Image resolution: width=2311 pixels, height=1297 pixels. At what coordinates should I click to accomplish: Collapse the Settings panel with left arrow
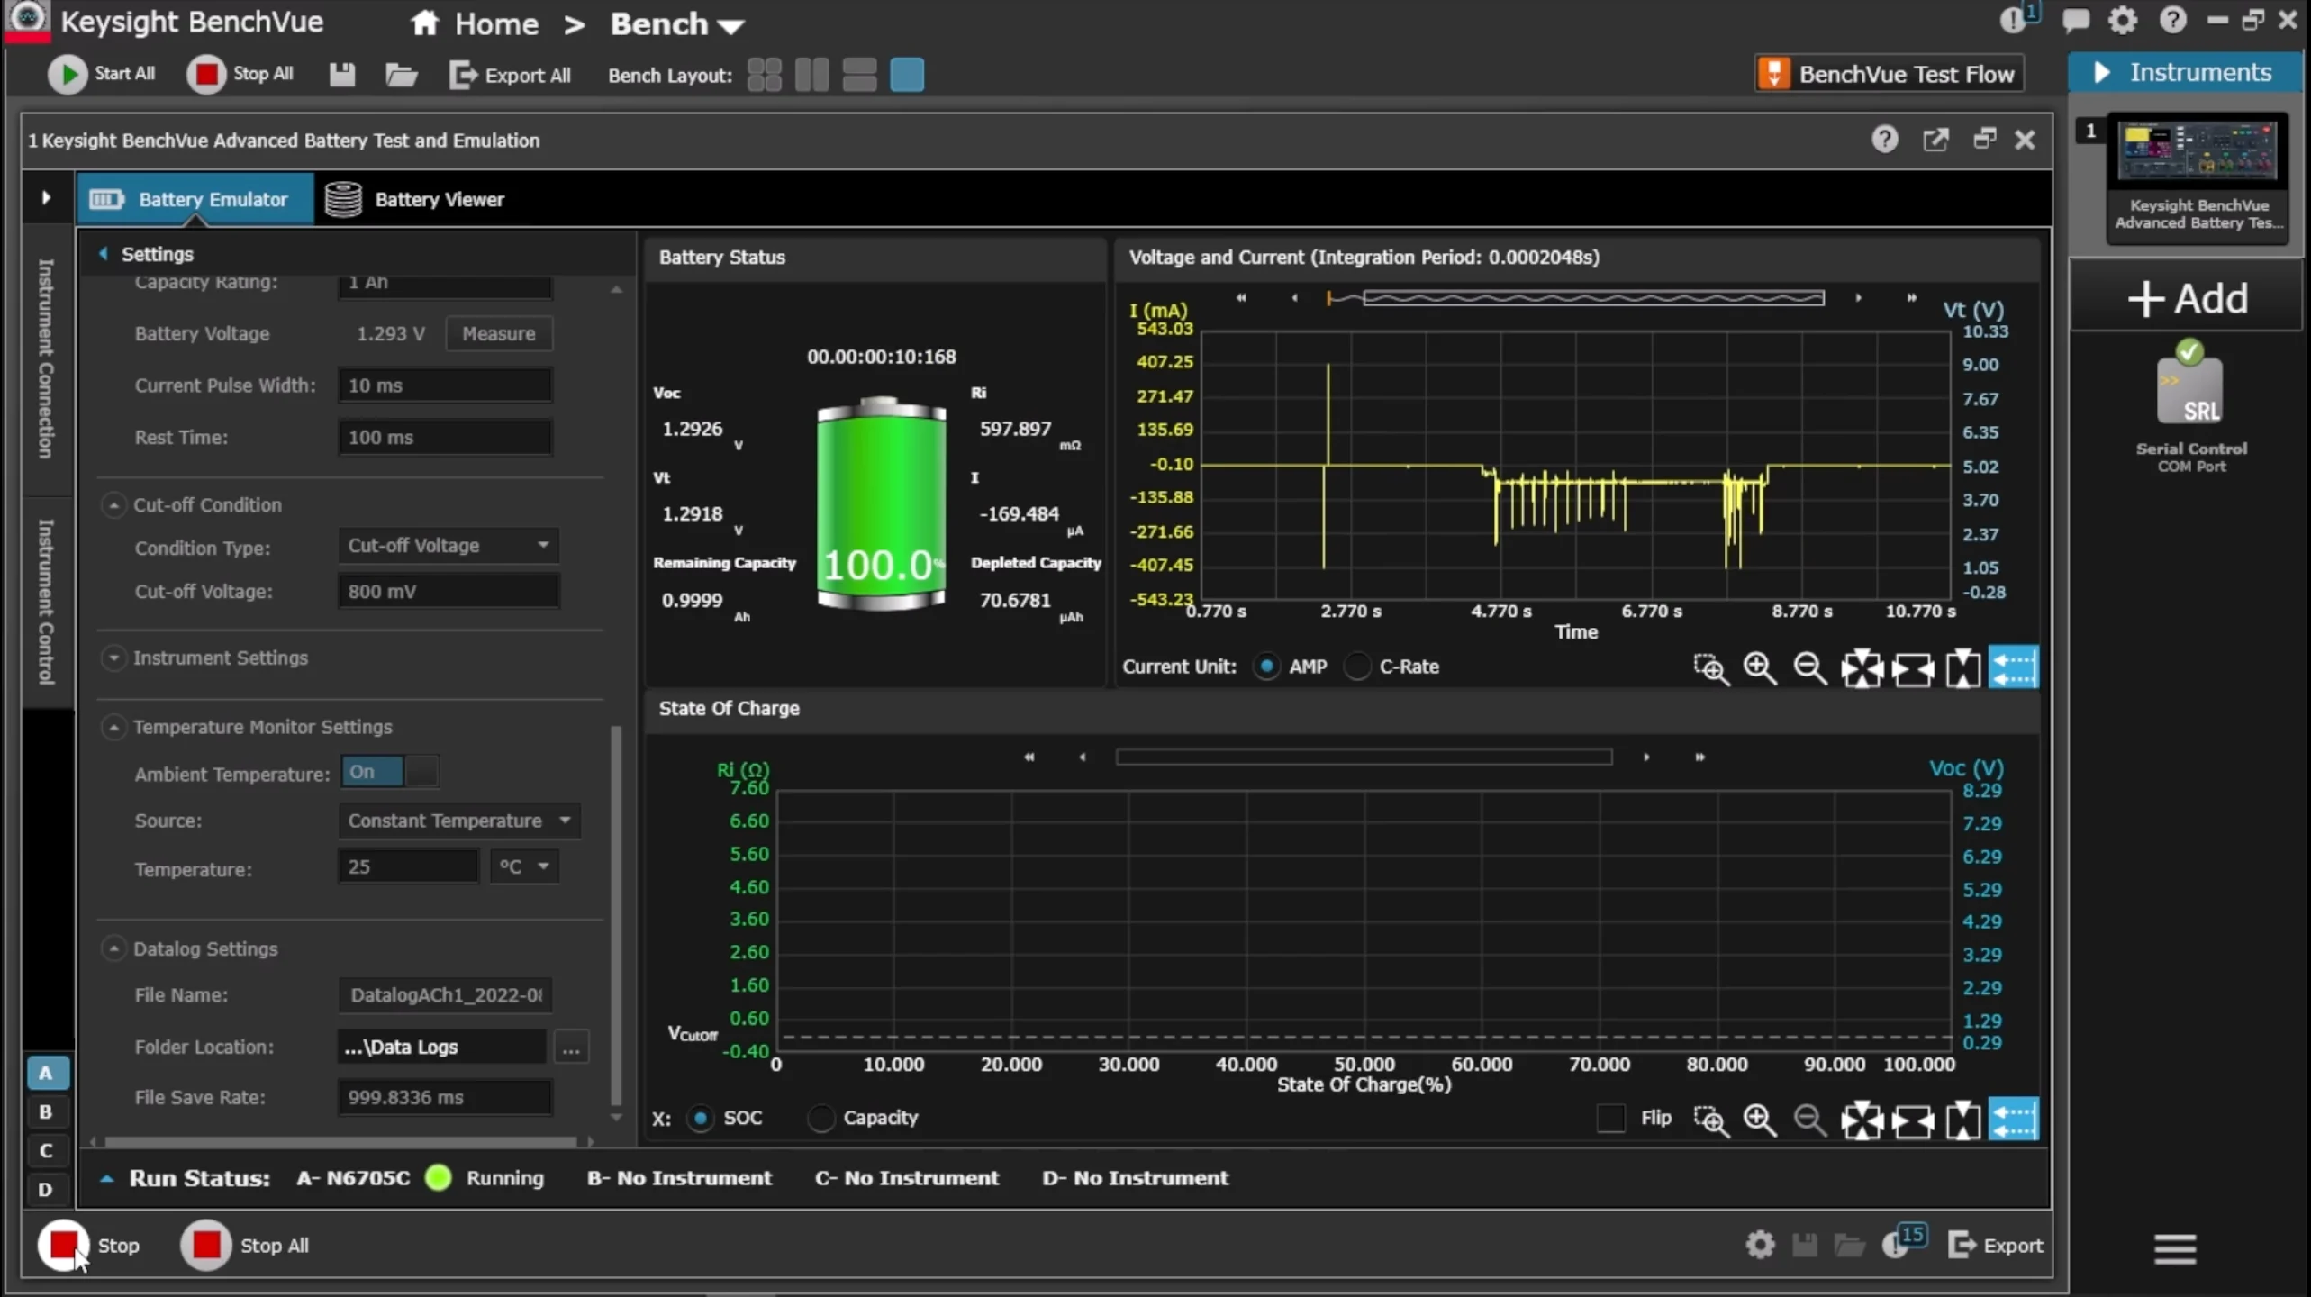click(x=104, y=254)
